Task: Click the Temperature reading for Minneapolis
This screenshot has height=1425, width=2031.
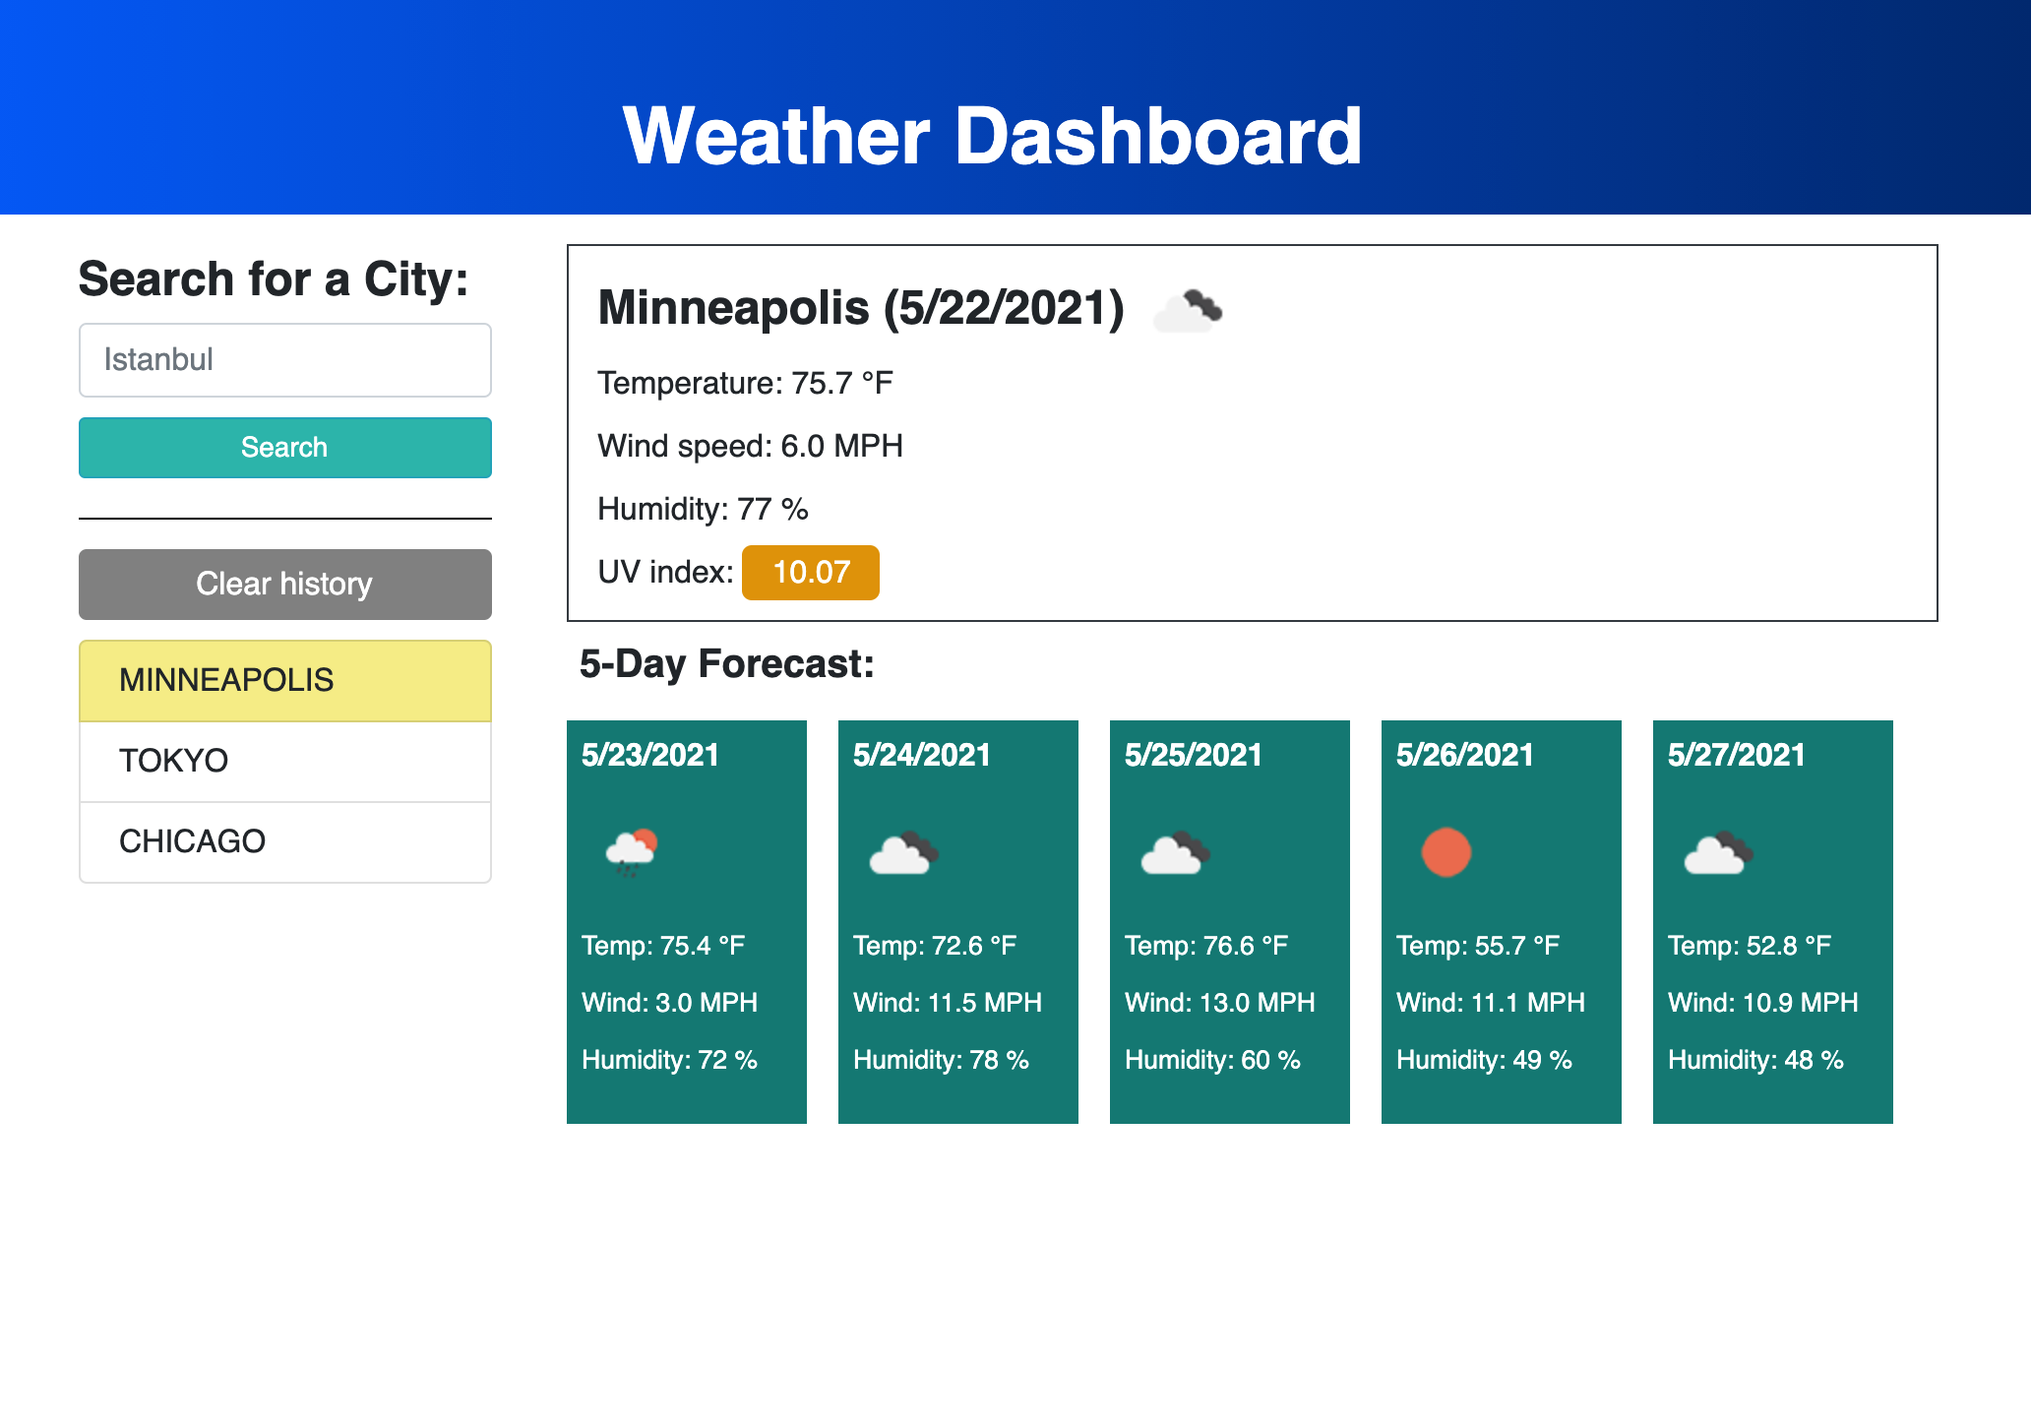Action: (744, 383)
